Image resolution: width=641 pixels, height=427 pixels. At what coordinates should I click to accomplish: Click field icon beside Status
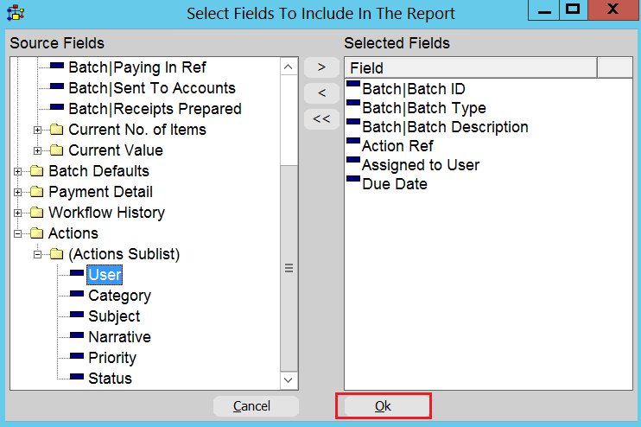(77, 376)
